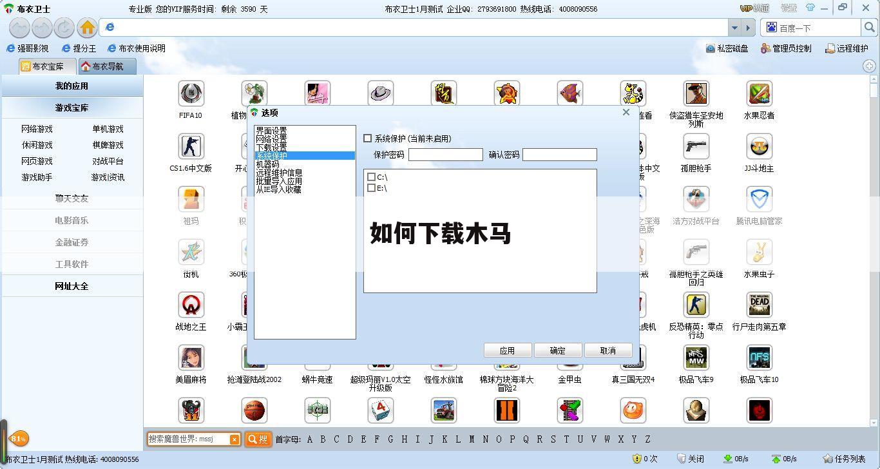
Task: Open the 棋牌游戏 category link
Action: coord(108,145)
